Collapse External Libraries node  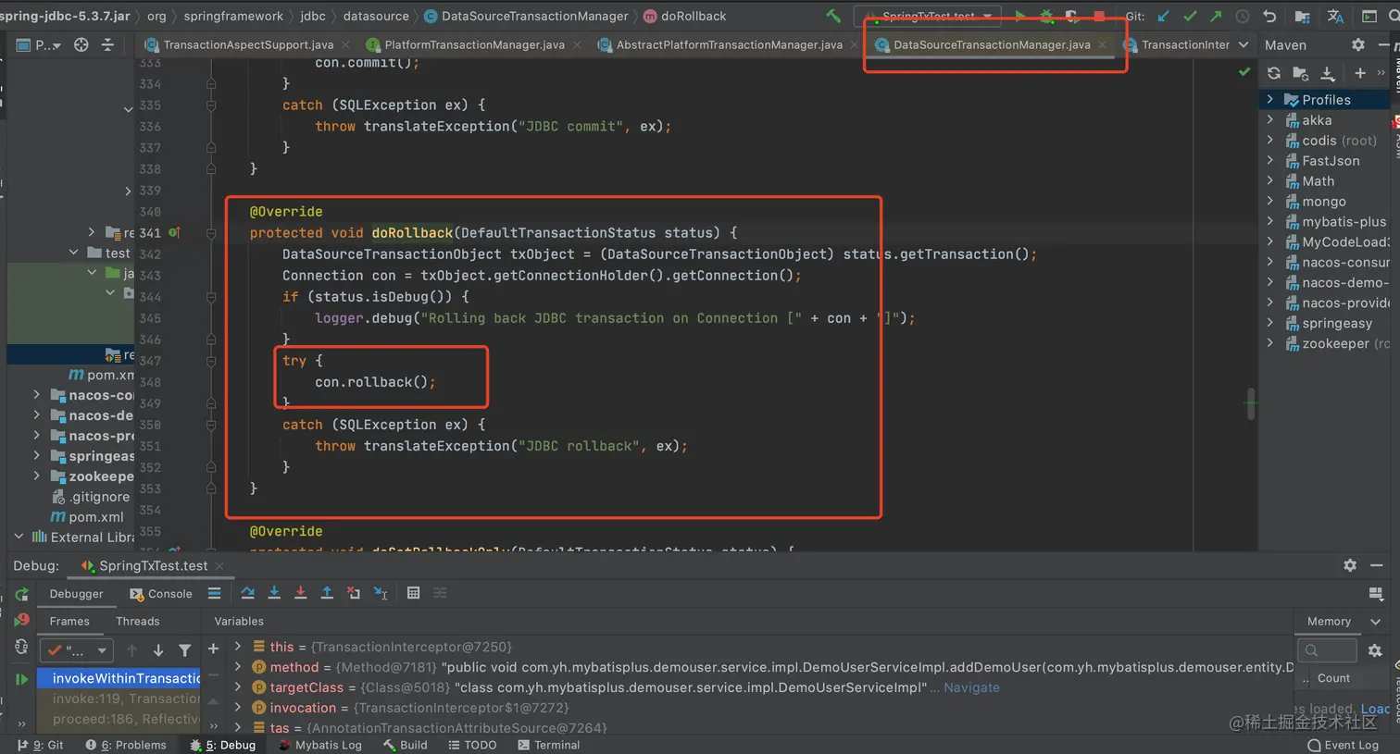[19, 537]
